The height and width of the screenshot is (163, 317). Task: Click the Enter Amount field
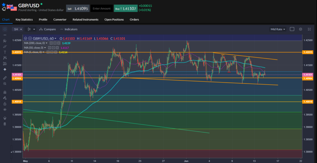[102, 9]
